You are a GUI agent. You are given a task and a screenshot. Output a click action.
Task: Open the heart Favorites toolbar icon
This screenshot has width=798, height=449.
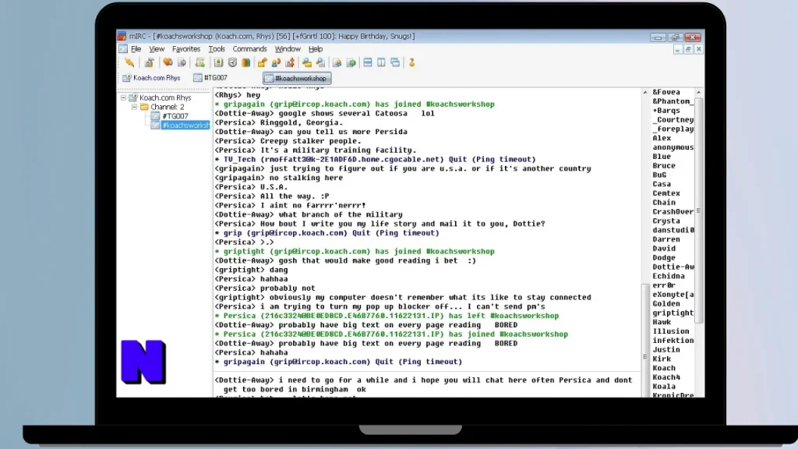(168, 62)
